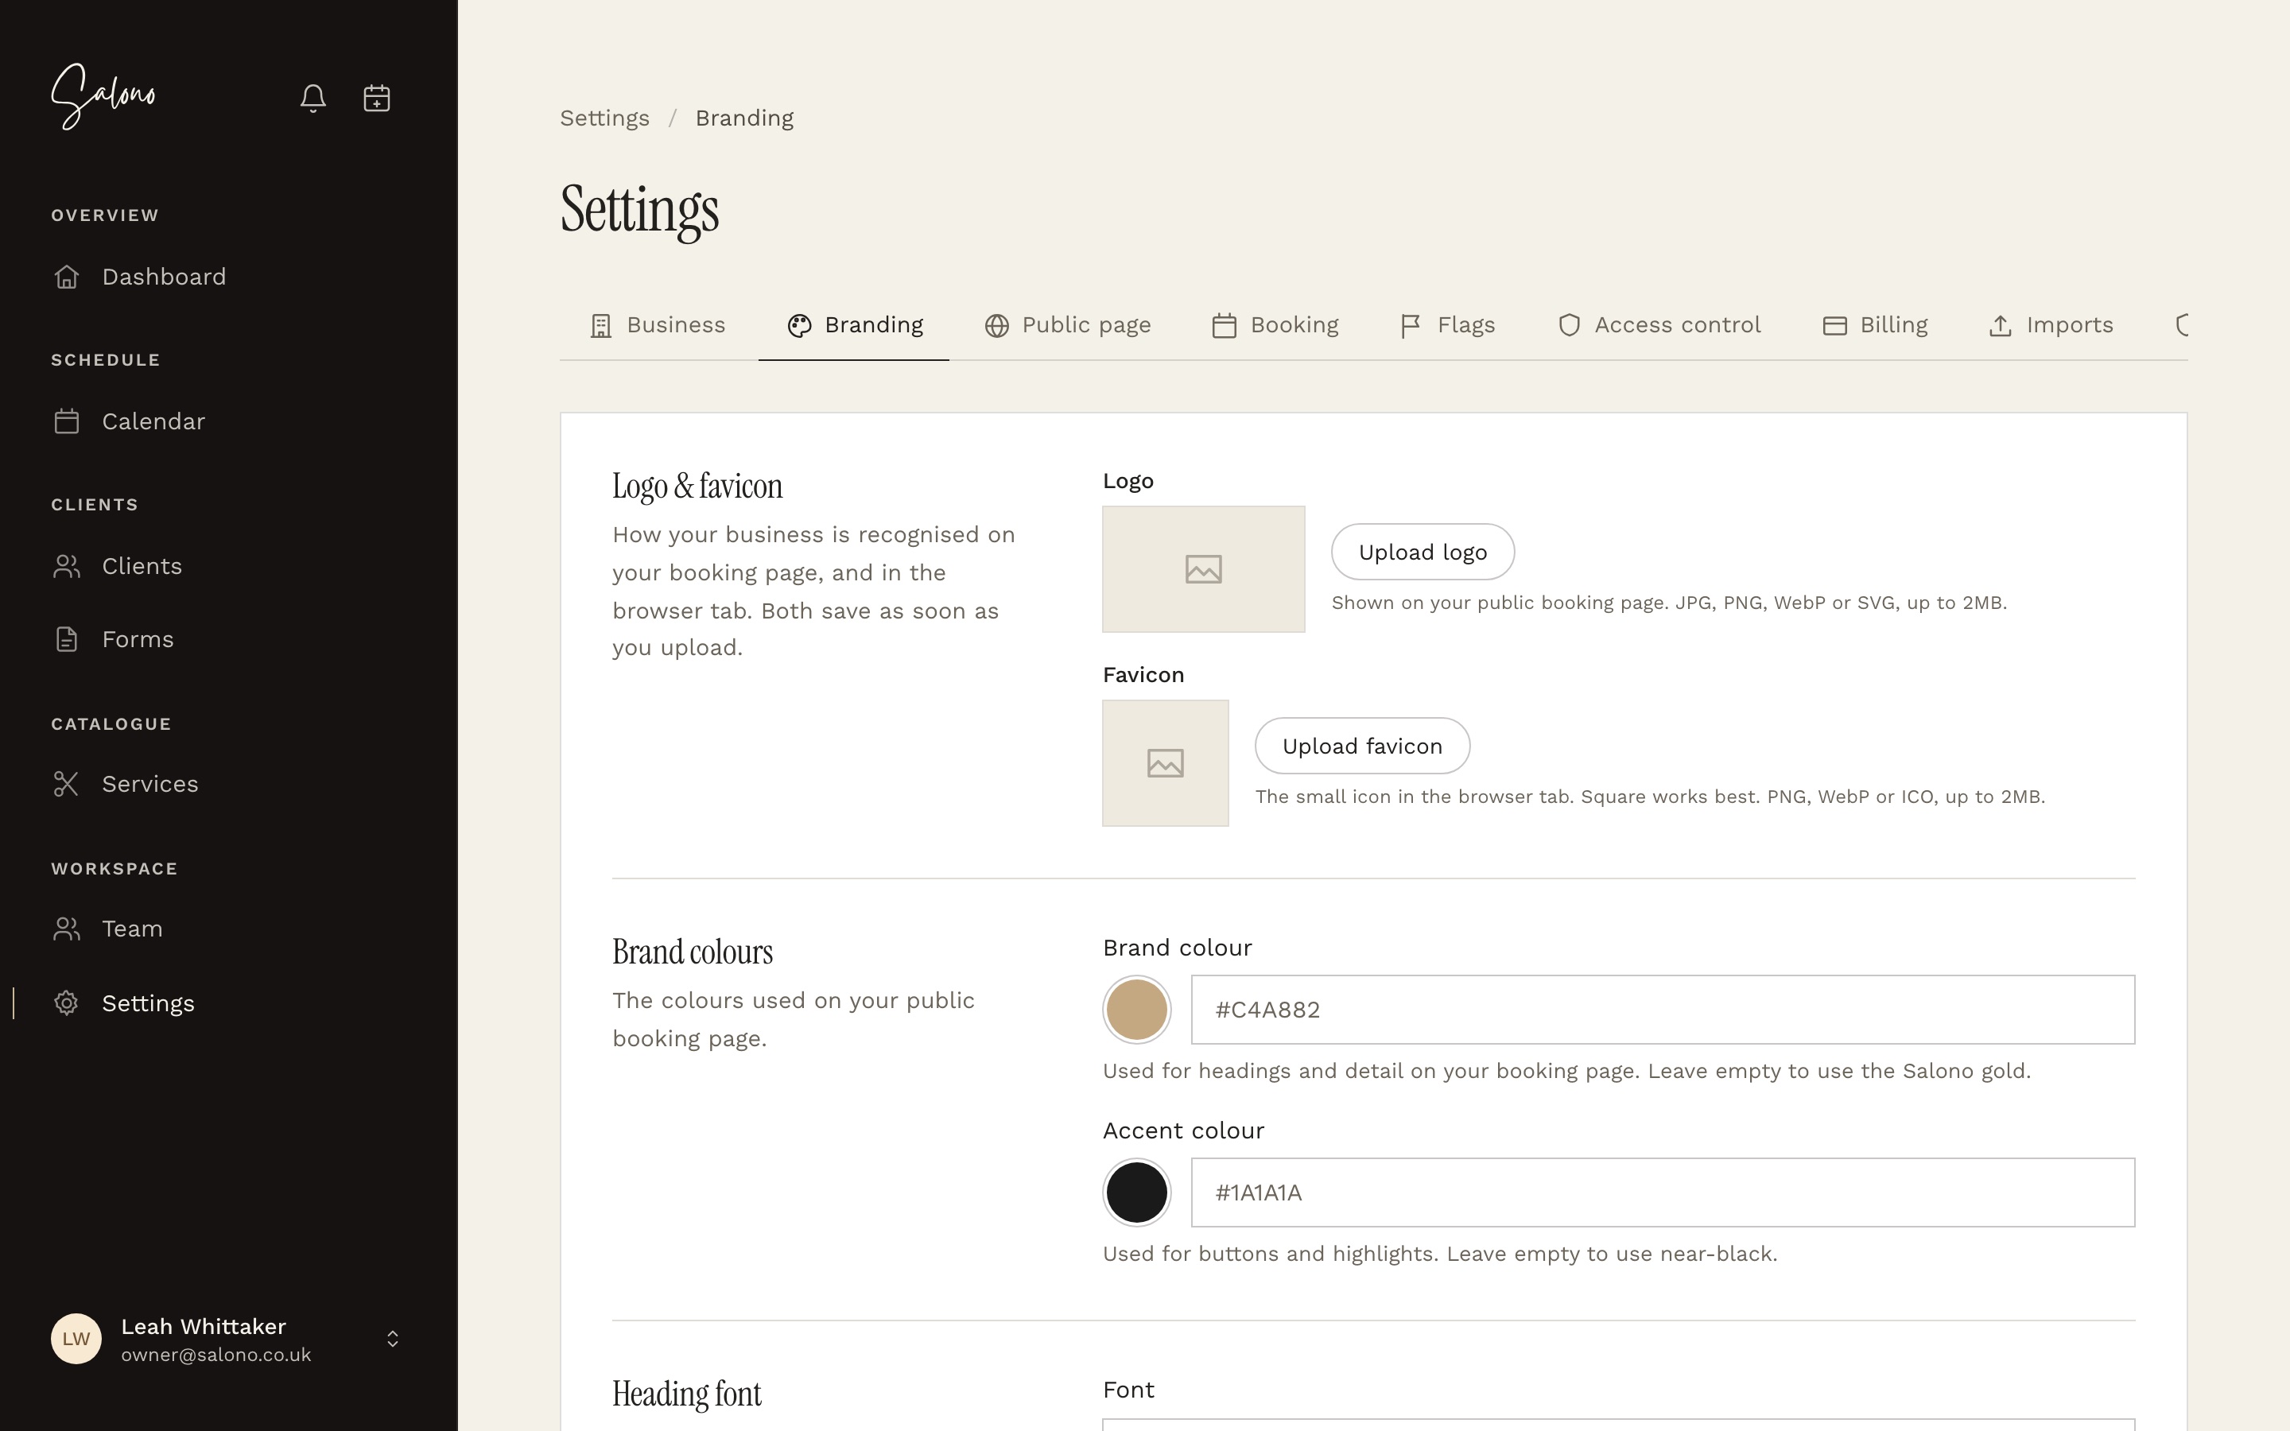This screenshot has width=2290, height=1431.
Task: Open the Billing tab
Action: [x=1875, y=326]
